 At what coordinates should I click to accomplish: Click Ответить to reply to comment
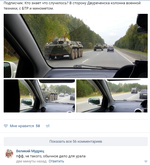56,161
